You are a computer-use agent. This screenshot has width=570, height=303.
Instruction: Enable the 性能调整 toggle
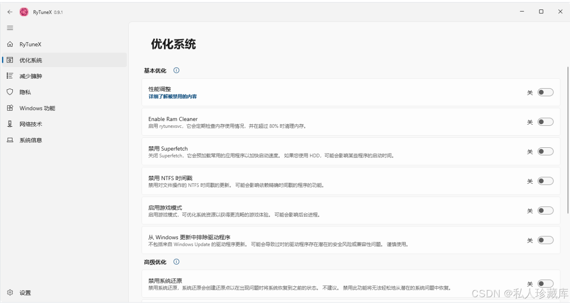(546, 92)
